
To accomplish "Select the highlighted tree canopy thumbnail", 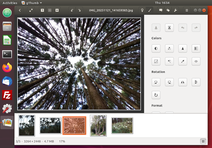I will pyautogui.click(x=74, y=126).
